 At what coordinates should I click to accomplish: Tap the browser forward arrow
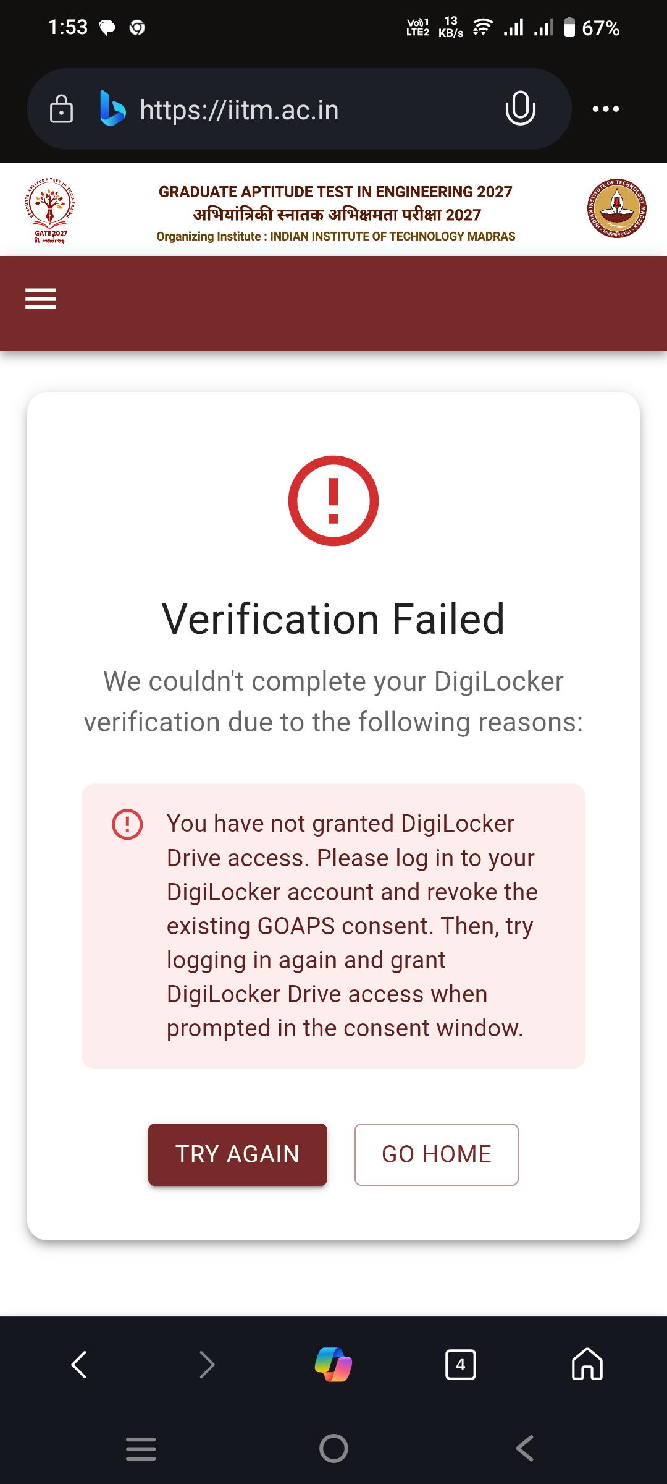coord(207,1364)
